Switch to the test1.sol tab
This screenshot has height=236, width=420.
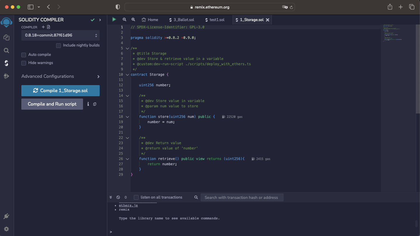[215, 20]
